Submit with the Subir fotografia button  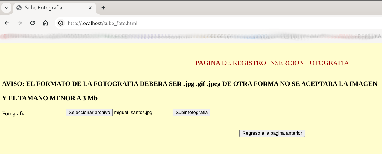tap(191, 113)
